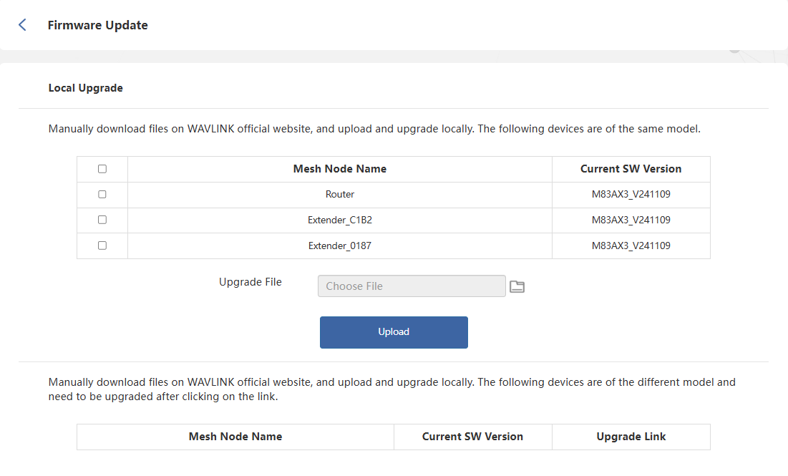This screenshot has height=476, width=788.
Task: Click the Extender_C1B2 software version cell
Action: [x=631, y=220]
